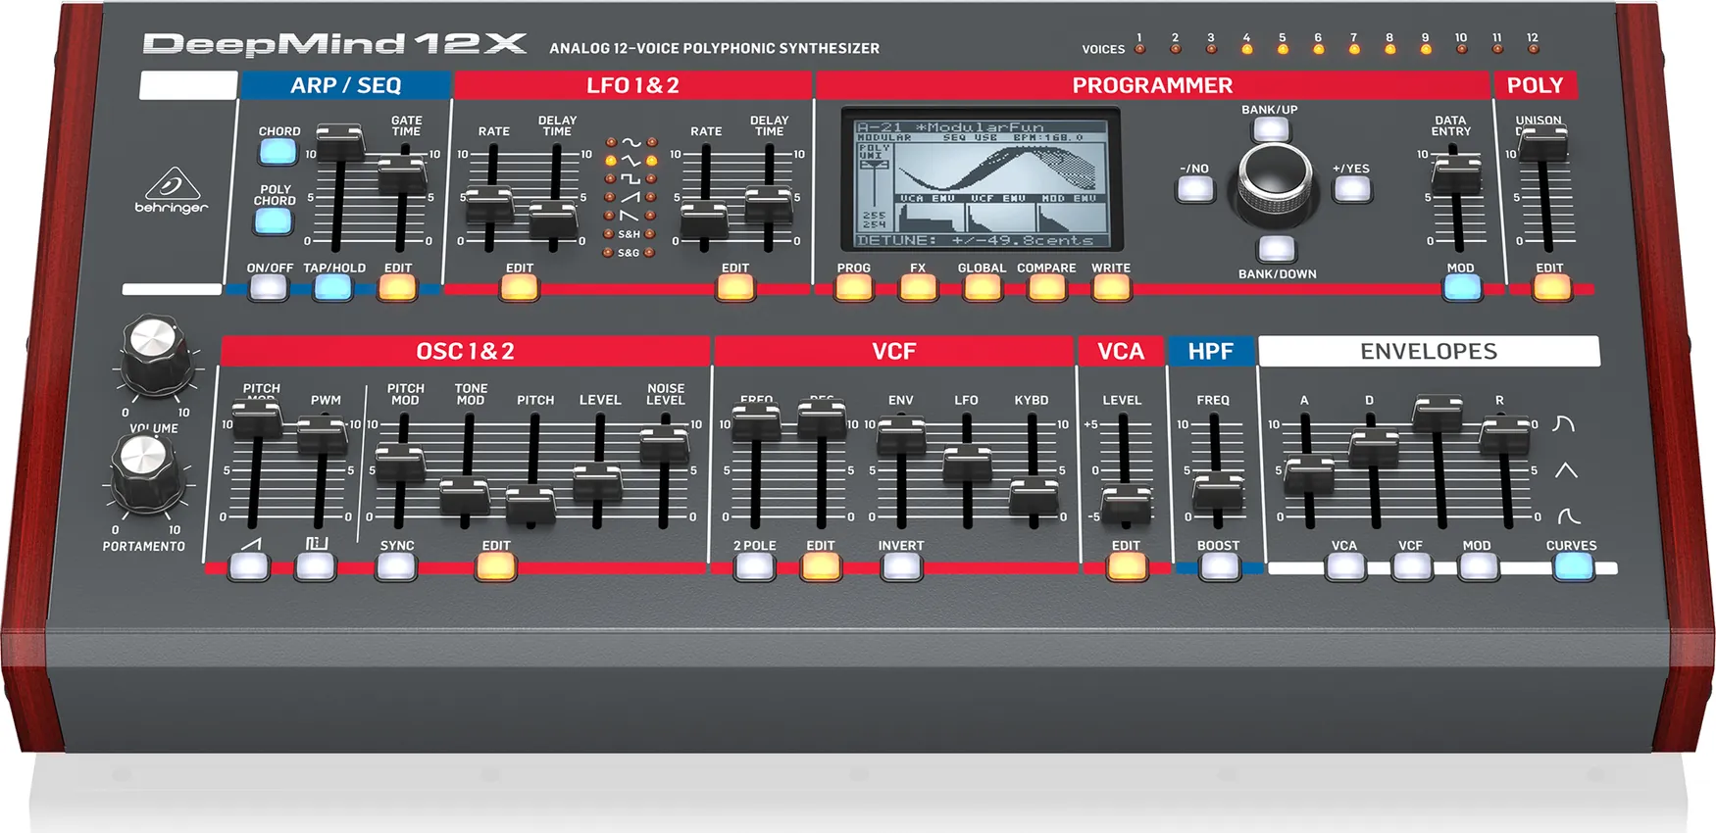The height and width of the screenshot is (833, 1716).
Task: Open the POLY EDIT button
Action: [1551, 287]
